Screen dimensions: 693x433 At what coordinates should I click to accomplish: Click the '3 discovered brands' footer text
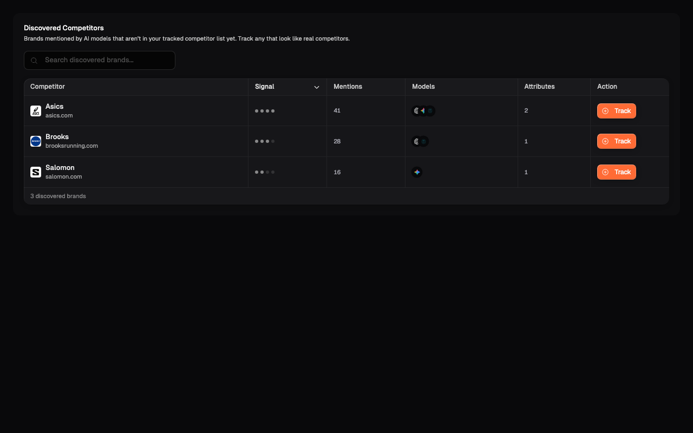point(58,196)
